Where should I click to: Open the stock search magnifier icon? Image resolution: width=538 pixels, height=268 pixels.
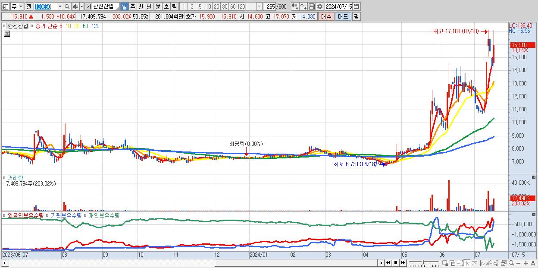pyautogui.click(x=67, y=6)
